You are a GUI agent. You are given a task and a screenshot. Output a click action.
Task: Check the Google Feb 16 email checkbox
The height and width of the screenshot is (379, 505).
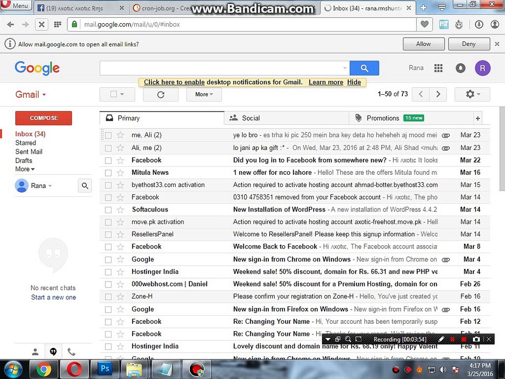[x=108, y=310]
